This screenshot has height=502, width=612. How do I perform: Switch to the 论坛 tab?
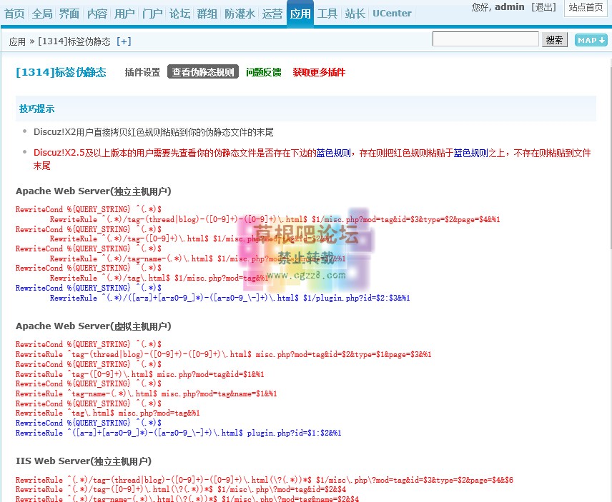tap(179, 14)
